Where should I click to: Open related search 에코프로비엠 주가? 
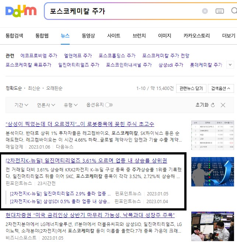39,56
